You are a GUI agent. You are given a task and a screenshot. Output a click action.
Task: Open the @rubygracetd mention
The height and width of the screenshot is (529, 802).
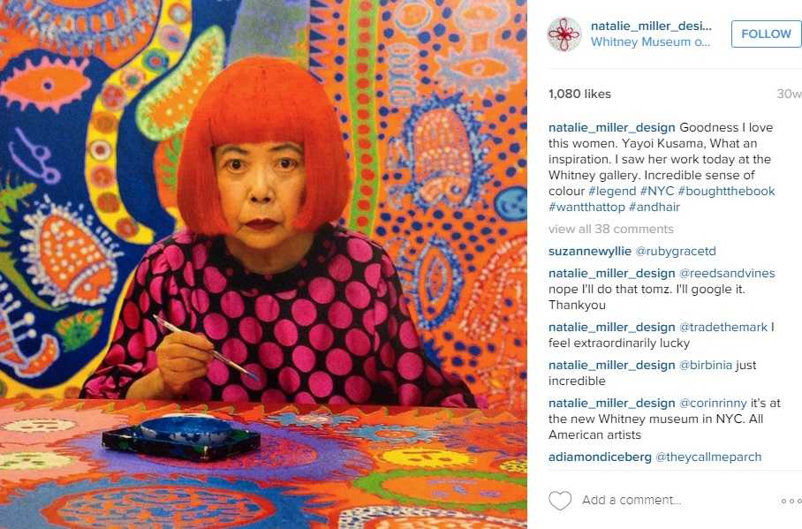point(675,251)
